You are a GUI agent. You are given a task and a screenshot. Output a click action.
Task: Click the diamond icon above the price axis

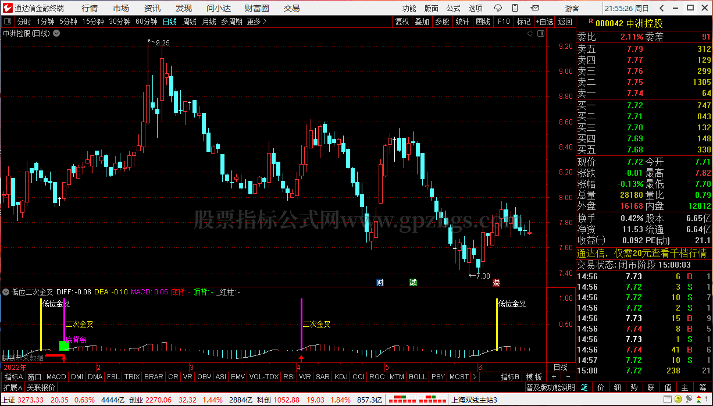pyautogui.click(x=530, y=33)
